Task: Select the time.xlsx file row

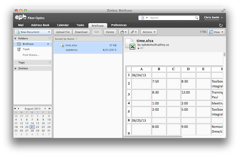Action: 88,47
